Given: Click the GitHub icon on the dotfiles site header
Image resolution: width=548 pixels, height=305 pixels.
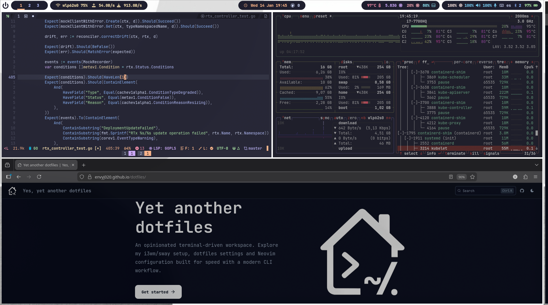Looking at the screenshot, I should pyautogui.click(x=522, y=191).
